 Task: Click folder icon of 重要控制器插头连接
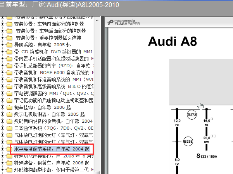pyautogui.click(x=9, y=38)
